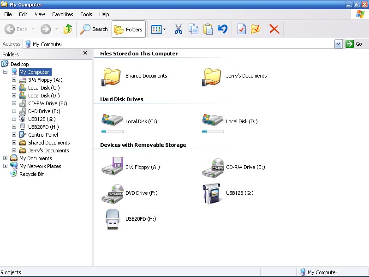Click the Undo arrow toolbar icon
Screen dimensions: 369x277
(x=222, y=29)
